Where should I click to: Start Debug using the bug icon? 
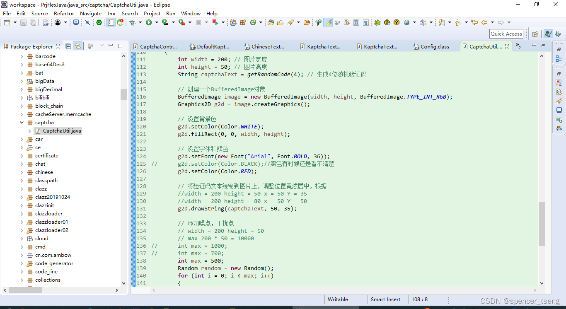click(x=132, y=22)
